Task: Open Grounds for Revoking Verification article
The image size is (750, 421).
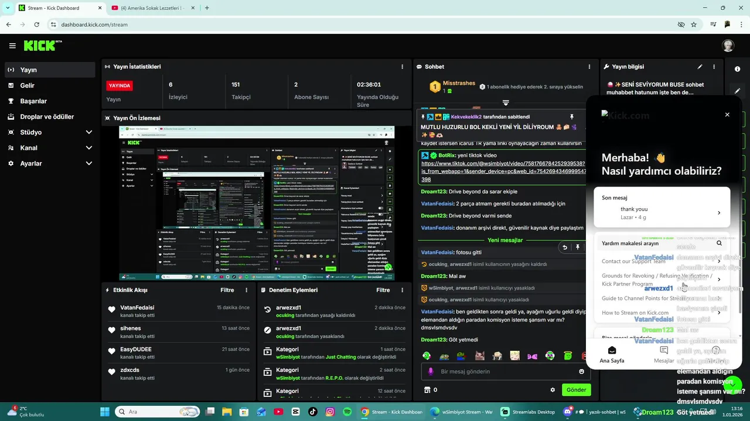Action: tap(662, 279)
